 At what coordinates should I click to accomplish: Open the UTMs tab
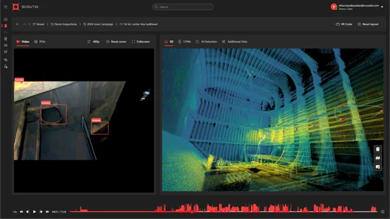pos(185,41)
